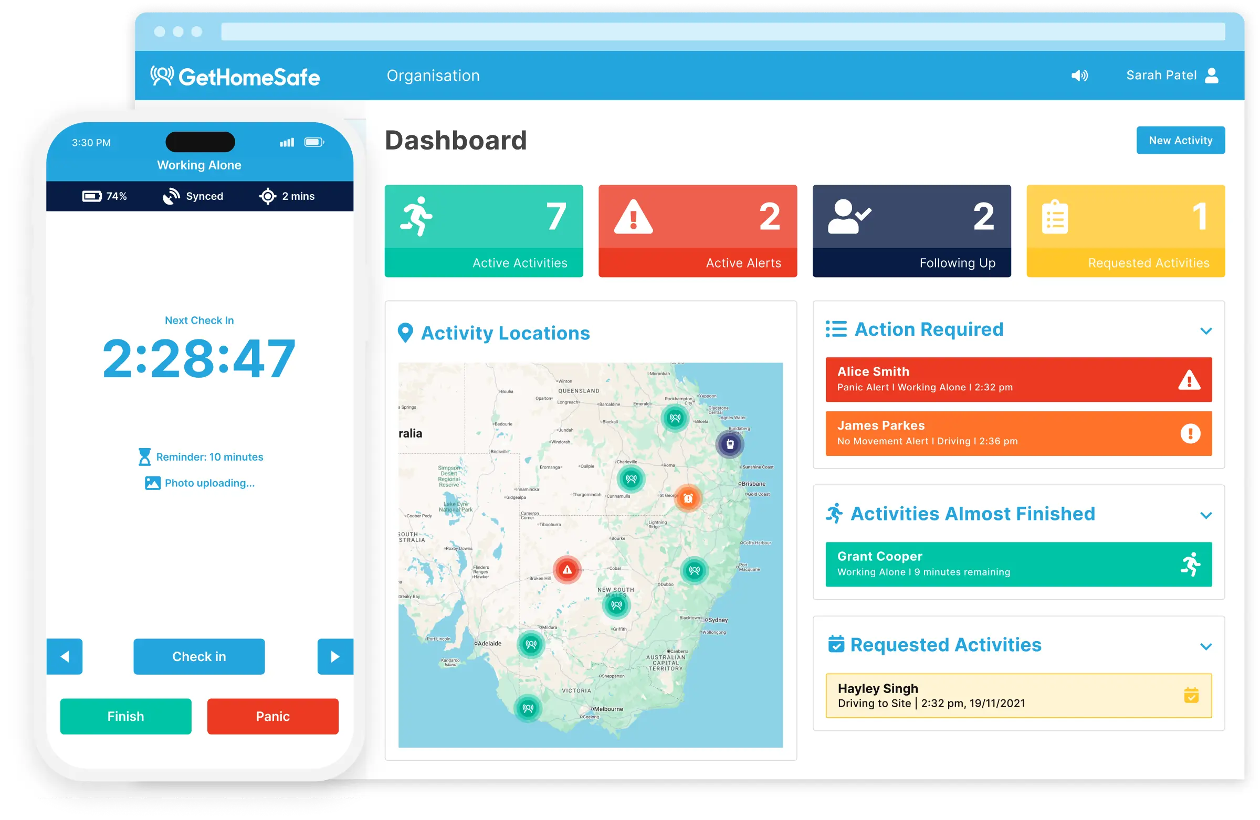Viewport: 1260px width, 820px height.
Task: Tap the right arrow next to Check in
Action: (335, 656)
